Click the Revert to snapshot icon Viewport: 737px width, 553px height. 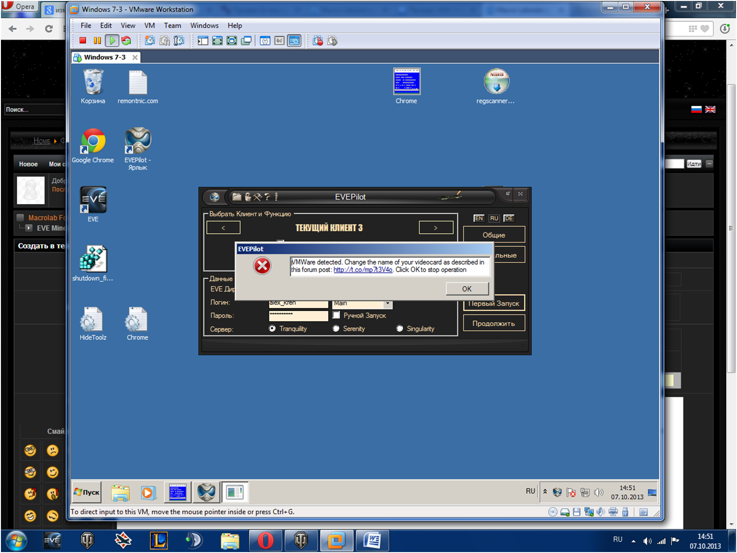[x=165, y=41]
